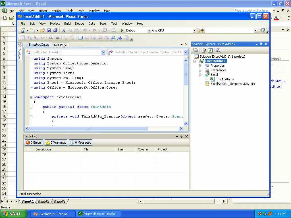The height and width of the screenshot is (218, 291).
Task: Click the Add New Item toolbar icon
Action: tap(32, 30)
